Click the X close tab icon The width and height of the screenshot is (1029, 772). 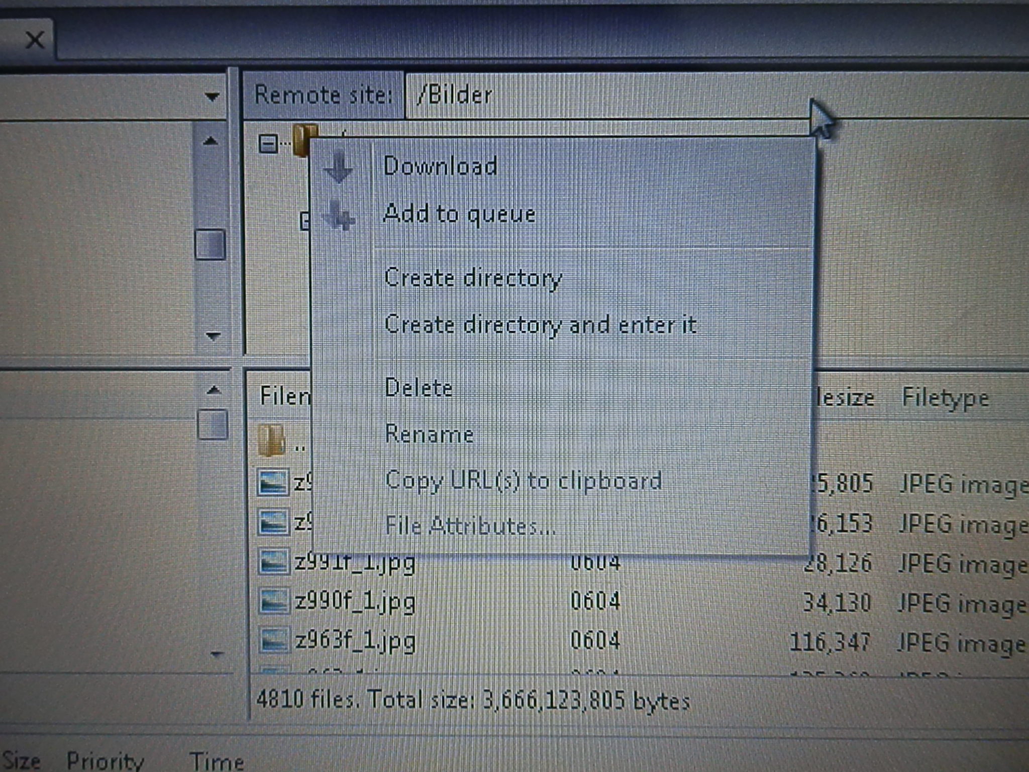pyautogui.click(x=35, y=40)
